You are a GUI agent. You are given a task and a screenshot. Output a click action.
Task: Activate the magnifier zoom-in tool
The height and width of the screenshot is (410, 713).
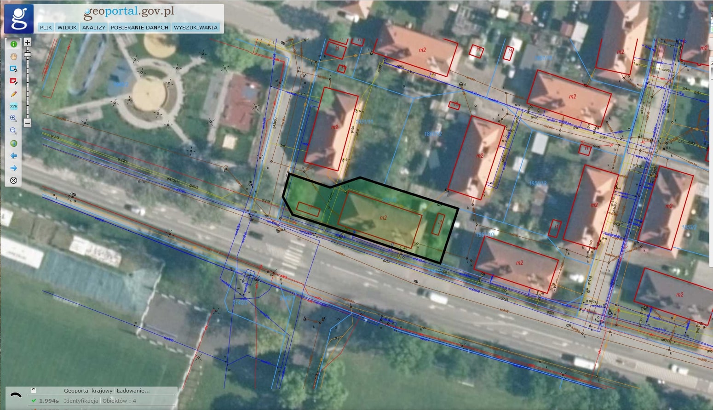[14, 119]
